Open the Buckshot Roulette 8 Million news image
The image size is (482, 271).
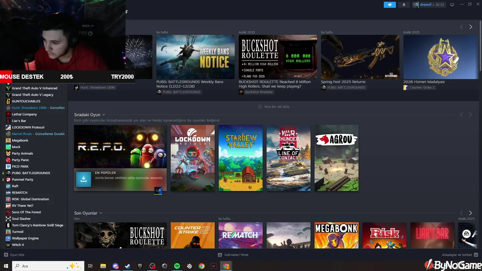[x=278, y=57]
